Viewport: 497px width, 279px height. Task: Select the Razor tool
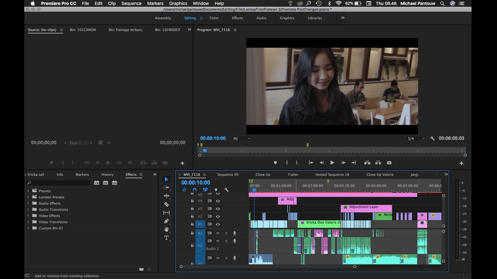[x=166, y=204]
